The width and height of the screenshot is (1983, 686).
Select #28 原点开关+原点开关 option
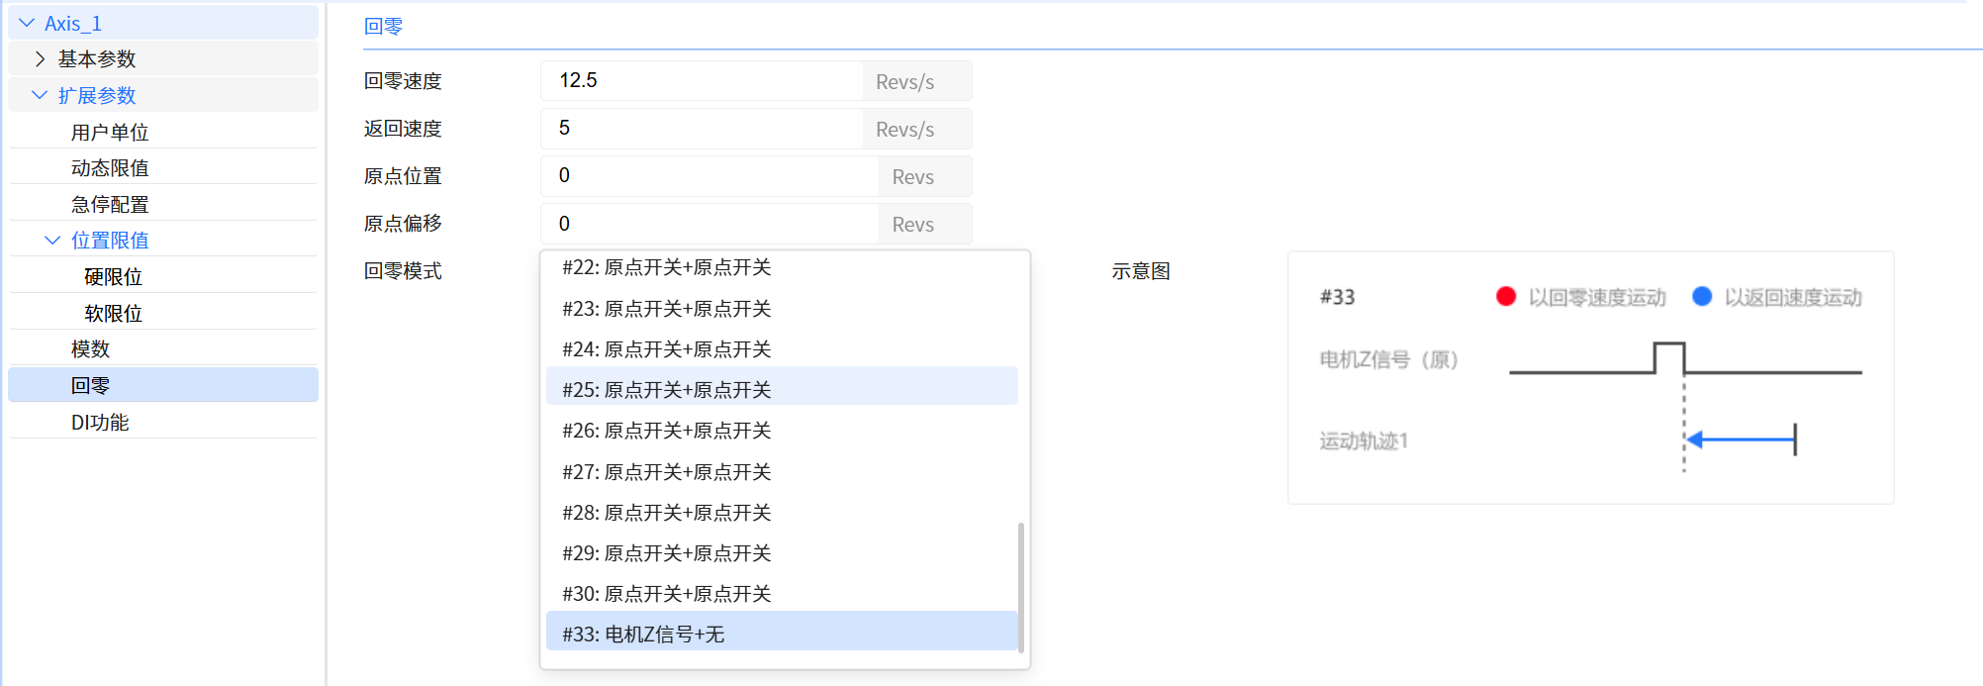(782, 512)
